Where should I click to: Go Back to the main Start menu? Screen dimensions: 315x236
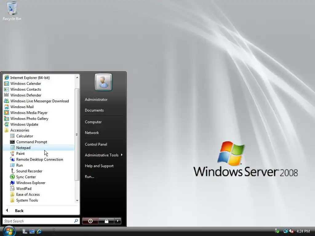pyautogui.click(x=41, y=210)
